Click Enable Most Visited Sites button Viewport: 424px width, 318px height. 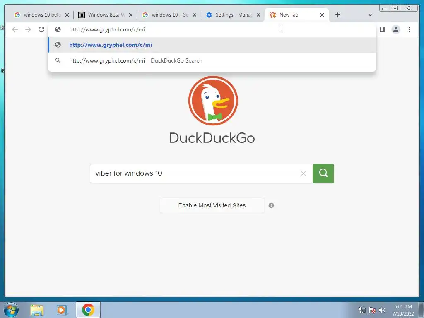click(x=212, y=205)
